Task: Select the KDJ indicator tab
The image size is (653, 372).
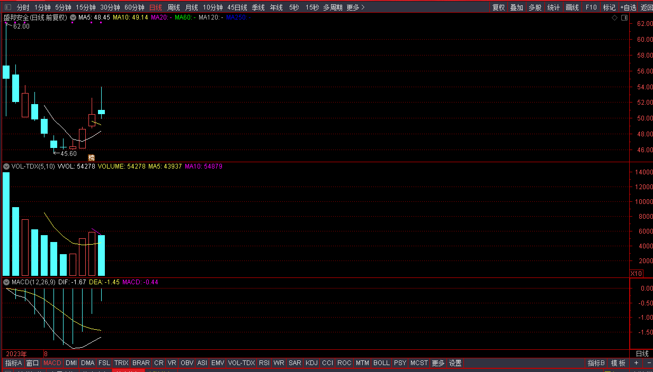Action: 312,363
